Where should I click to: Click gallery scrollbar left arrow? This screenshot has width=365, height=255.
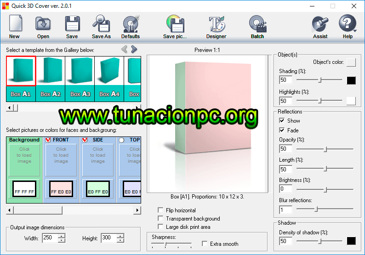click(x=9, y=108)
